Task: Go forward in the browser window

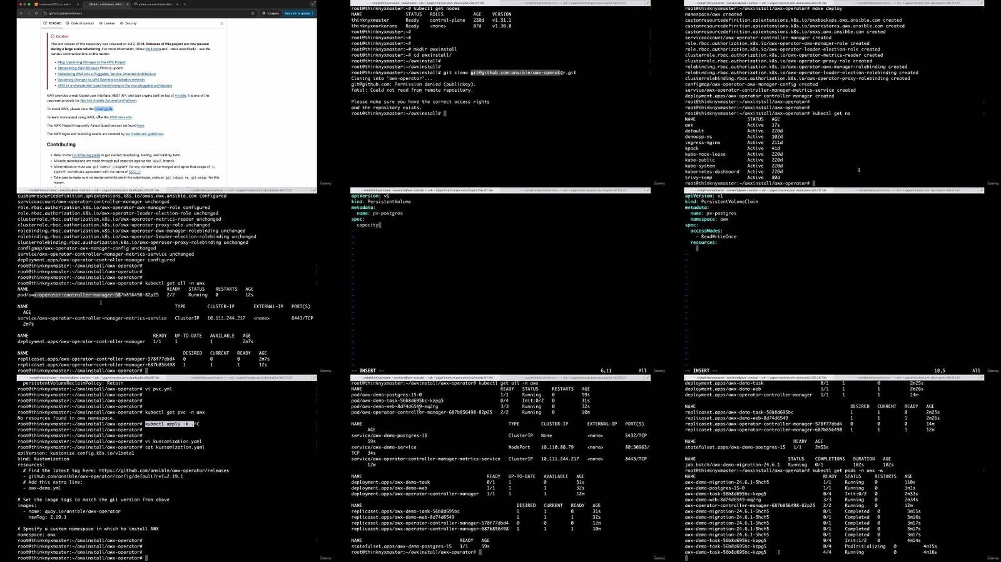Action: tap(29, 13)
